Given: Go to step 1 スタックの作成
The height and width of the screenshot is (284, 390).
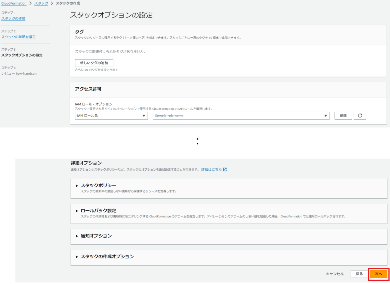Looking at the screenshot, I should (x=13, y=19).
